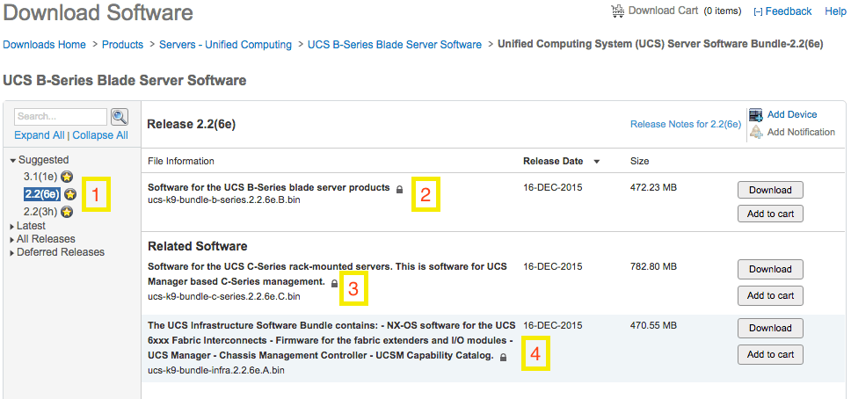Click the Add Notification bell icon
Screen dimensions: 851x399
[755, 133]
